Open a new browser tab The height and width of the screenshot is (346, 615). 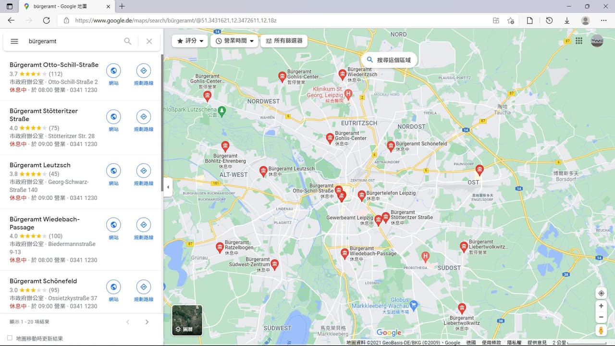(x=122, y=6)
